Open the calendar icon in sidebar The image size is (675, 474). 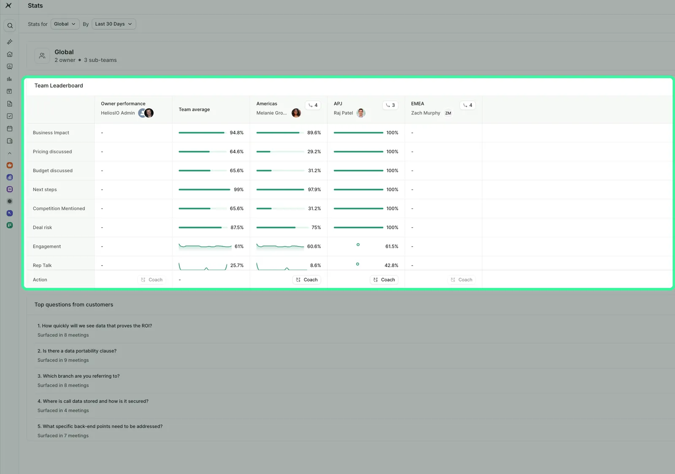coord(10,128)
